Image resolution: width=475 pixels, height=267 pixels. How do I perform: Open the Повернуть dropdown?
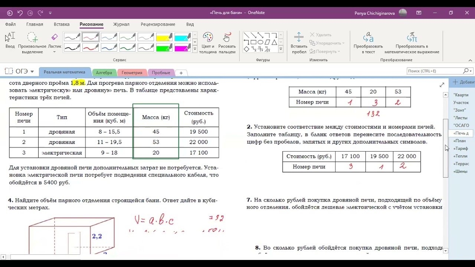[x=325, y=52]
